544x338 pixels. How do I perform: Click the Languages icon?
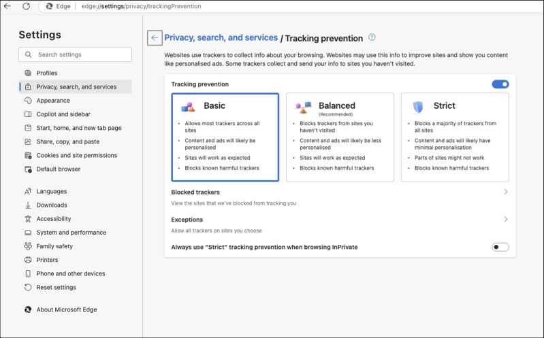[x=28, y=191]
